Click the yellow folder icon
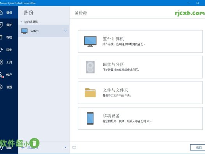205x154 pixels. pos(90,93)
